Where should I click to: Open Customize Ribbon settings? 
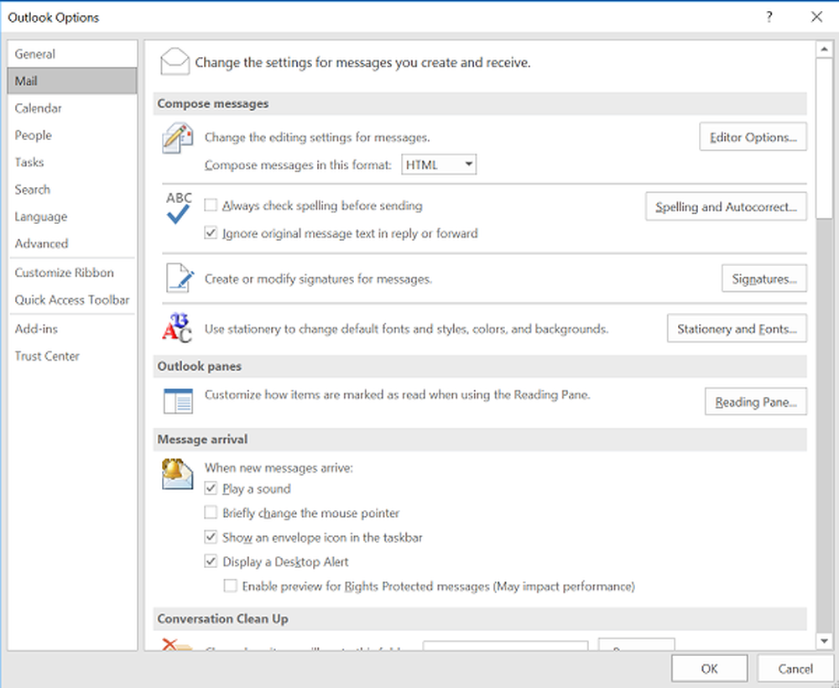pos(72,273)
